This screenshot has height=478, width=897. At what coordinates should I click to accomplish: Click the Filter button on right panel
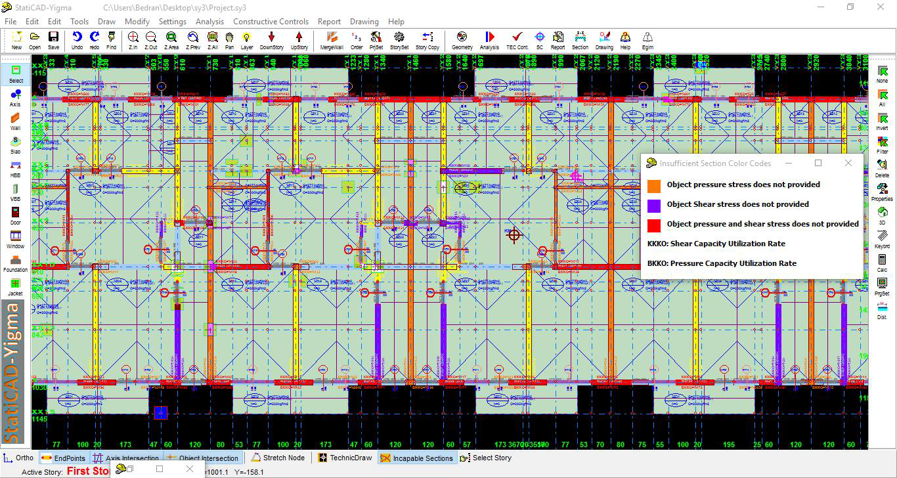[882, 144]
